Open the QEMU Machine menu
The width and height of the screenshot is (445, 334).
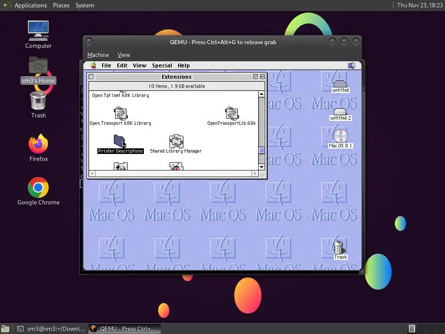[x=98, y=55]
